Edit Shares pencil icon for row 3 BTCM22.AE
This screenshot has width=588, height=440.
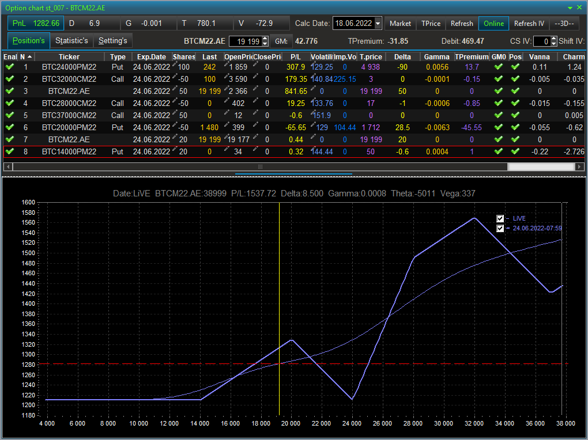pos(175,89)
